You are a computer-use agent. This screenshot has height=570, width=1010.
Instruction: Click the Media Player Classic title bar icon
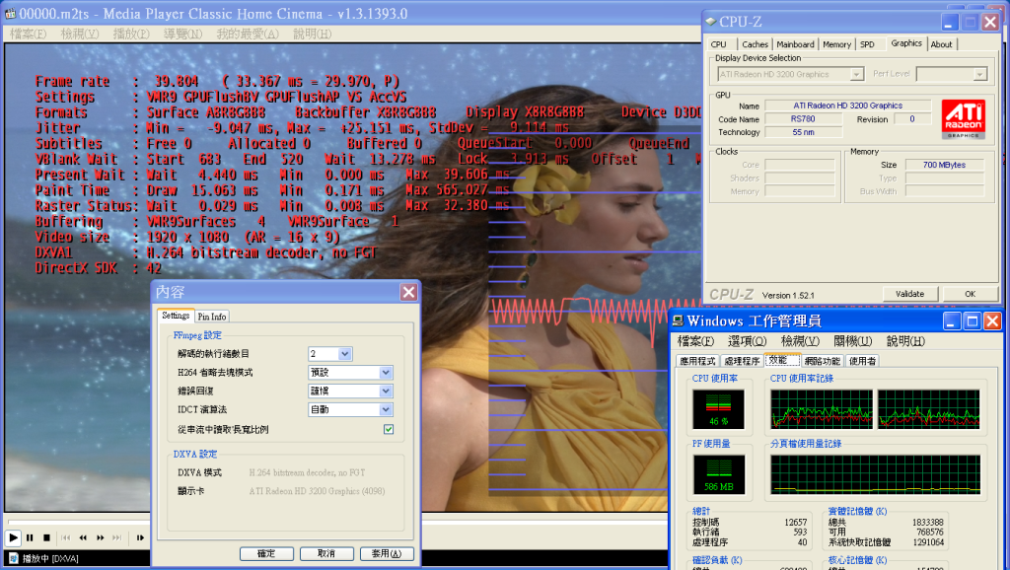(x=10, y=14)
